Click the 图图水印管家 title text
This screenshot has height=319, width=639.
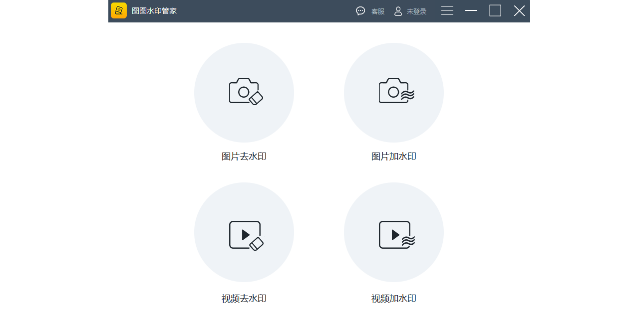point(154,11)
